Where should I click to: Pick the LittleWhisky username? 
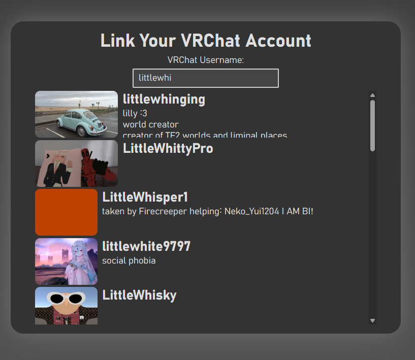pyautogui.click(x=139, y=296)
